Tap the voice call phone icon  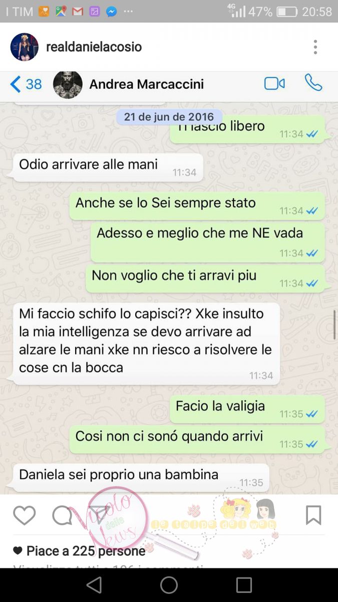[x=313, y=83]
